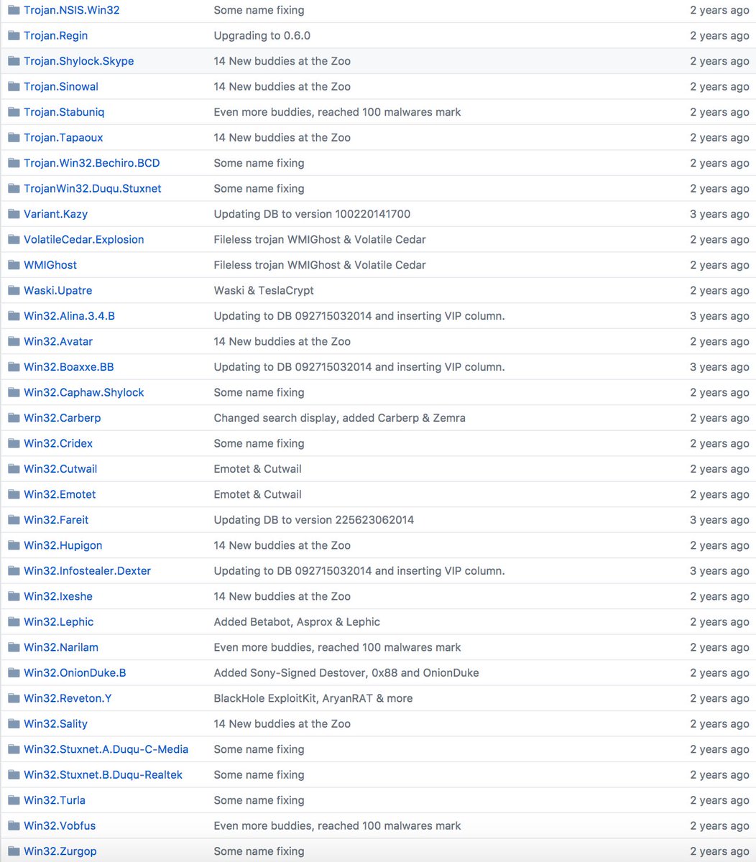Open the Win32.Zurgop folder link
756x862 pixels.
(x=60, y=851)
